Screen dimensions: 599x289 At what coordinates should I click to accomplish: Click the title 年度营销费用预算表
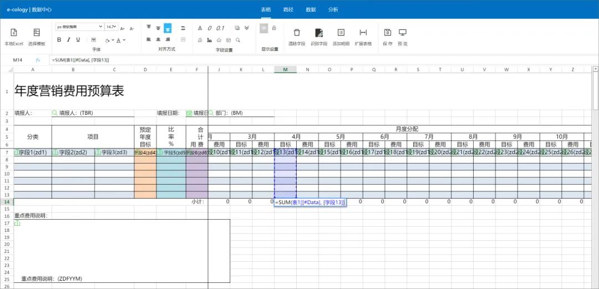click(x=69, y=91)
